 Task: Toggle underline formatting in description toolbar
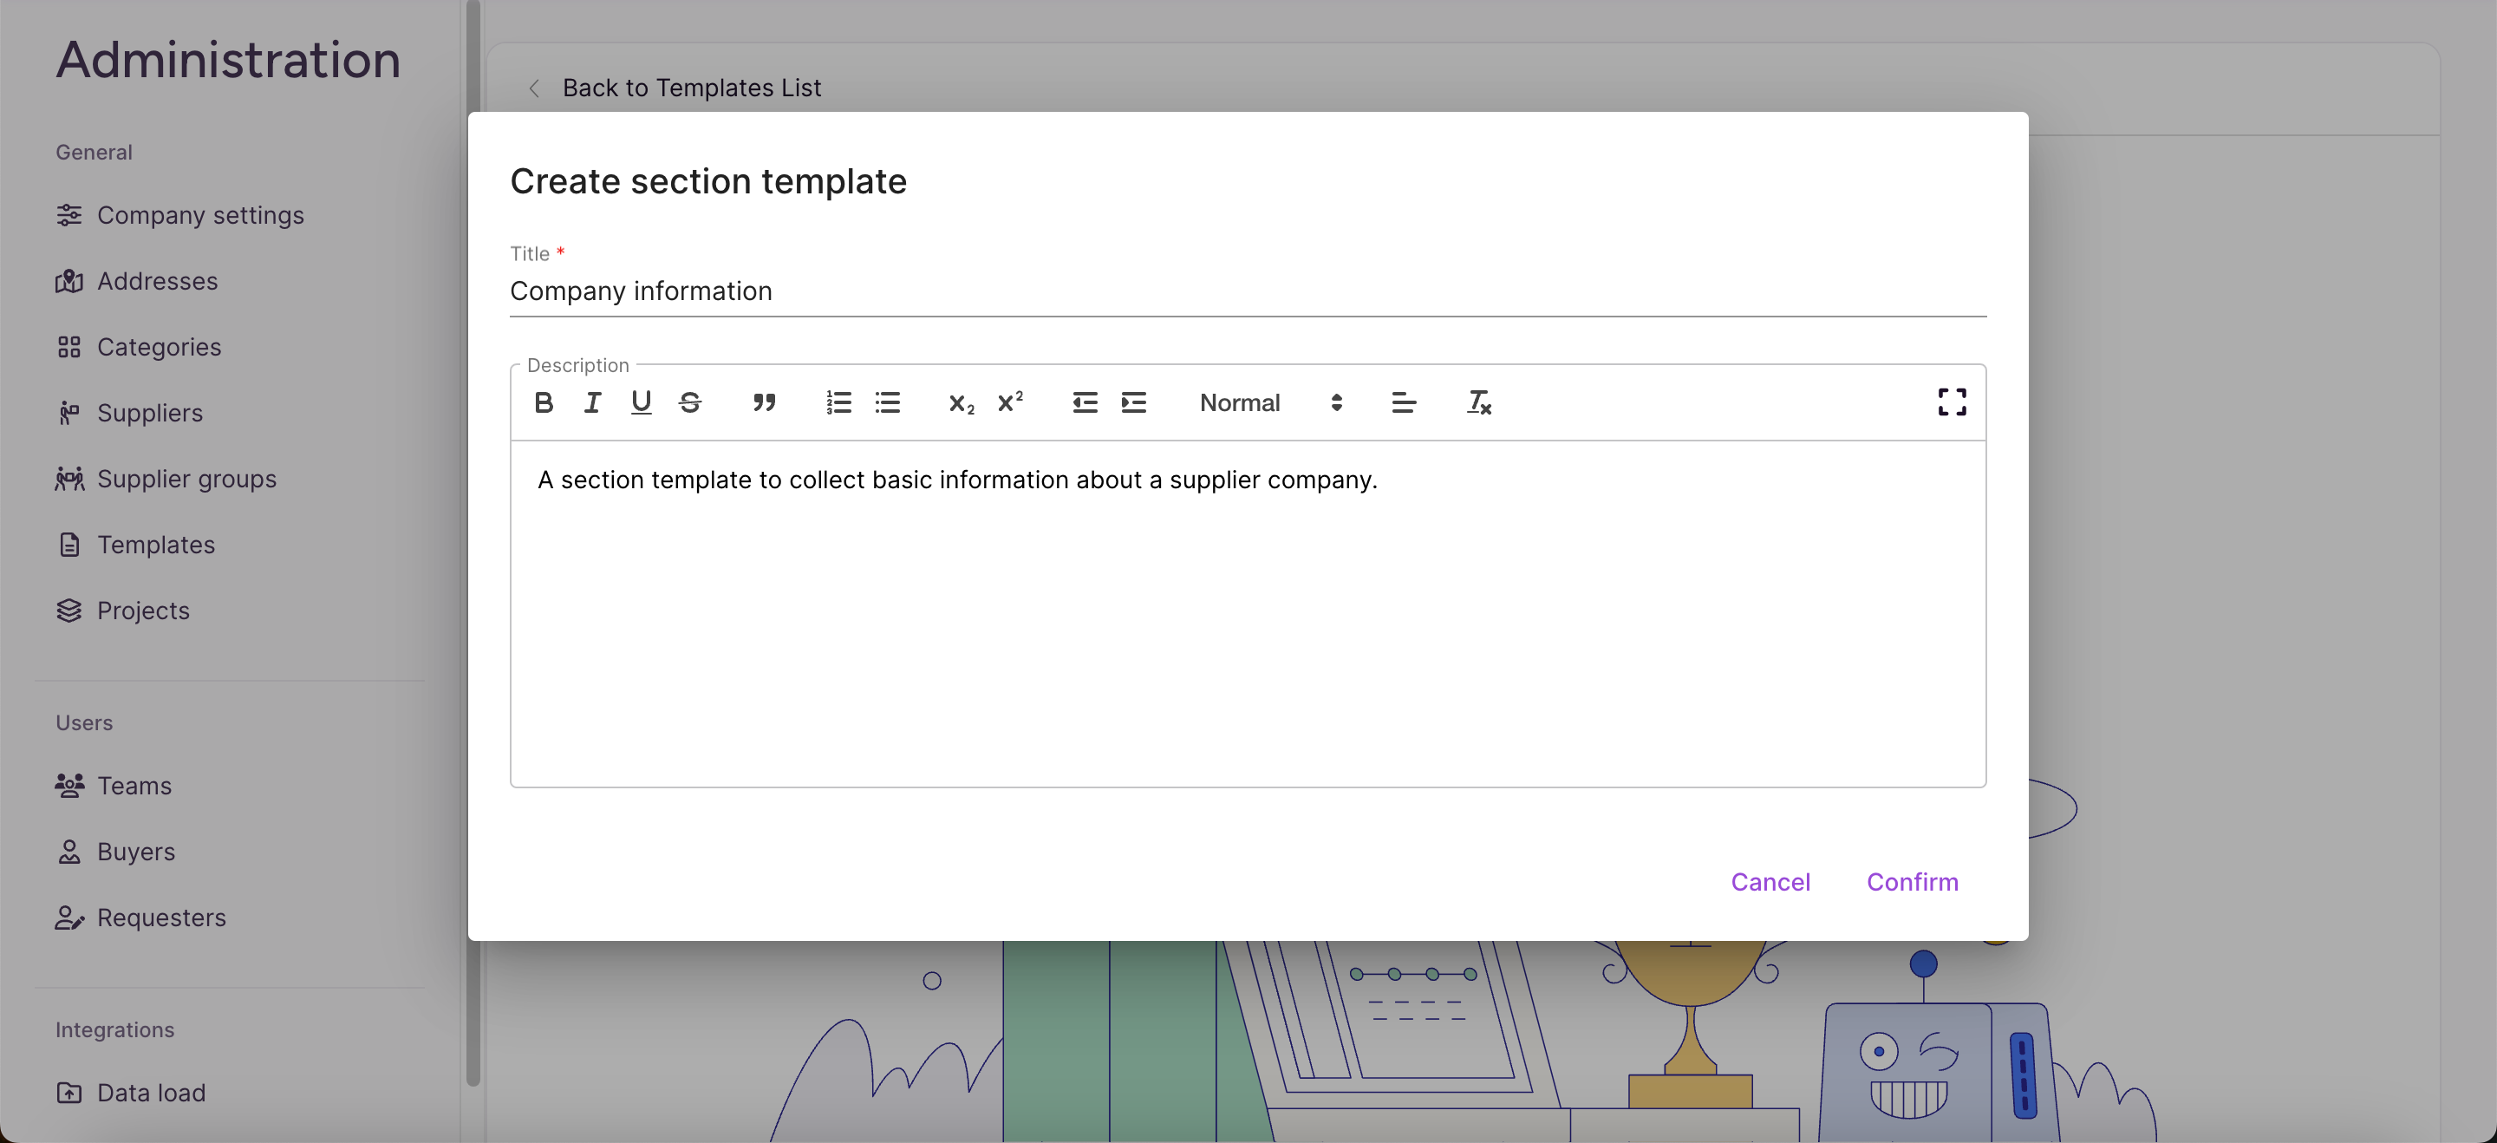(641, 402)
